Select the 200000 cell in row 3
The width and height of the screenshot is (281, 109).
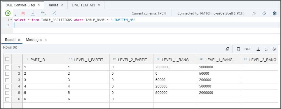coord(219,80)
